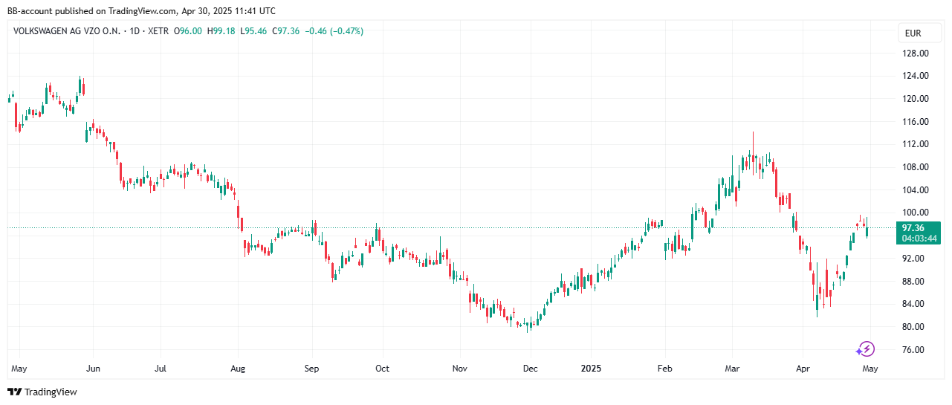Click the 128.00 price axis label
This screenshot has height=405, width=952.
(x=916, y=54)
